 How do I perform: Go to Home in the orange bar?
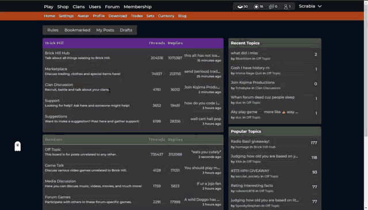click(49, 16)
